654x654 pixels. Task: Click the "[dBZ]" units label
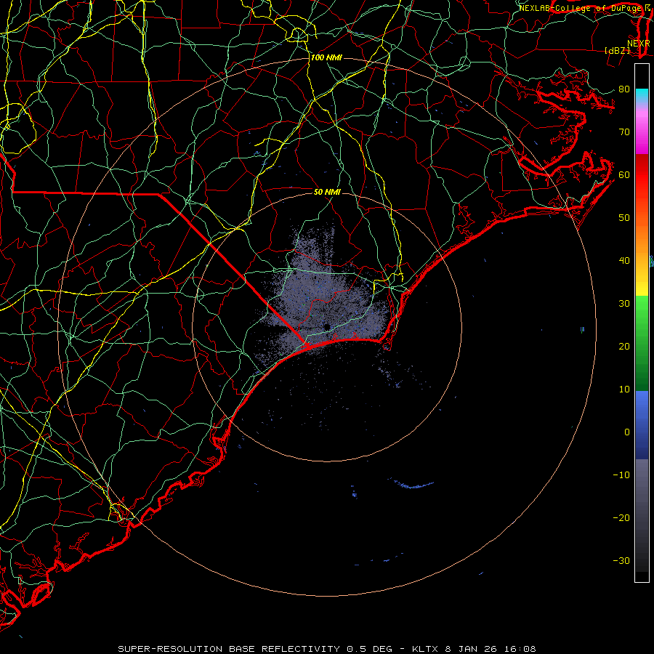pos(617,50)
